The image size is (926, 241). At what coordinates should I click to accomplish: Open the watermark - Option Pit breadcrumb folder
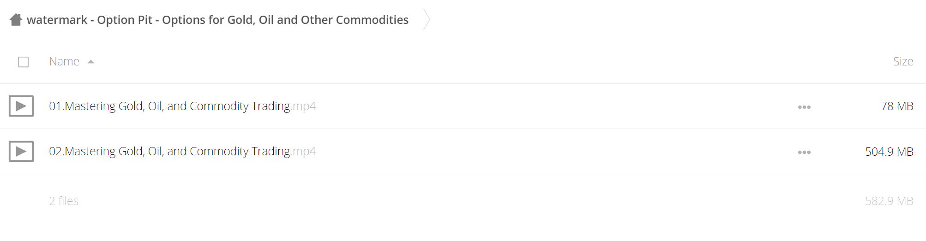tap(217, 20)
